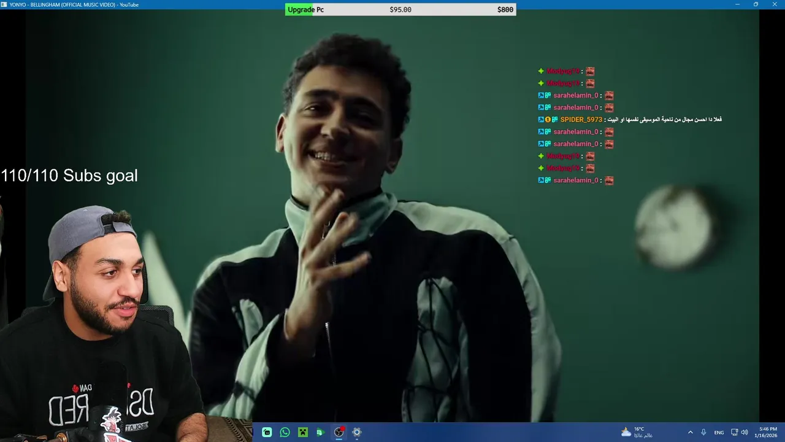Click the YONYO - BELLINGHAM window title
Viewport: 785px width, 442px height.
coord(74,4)
